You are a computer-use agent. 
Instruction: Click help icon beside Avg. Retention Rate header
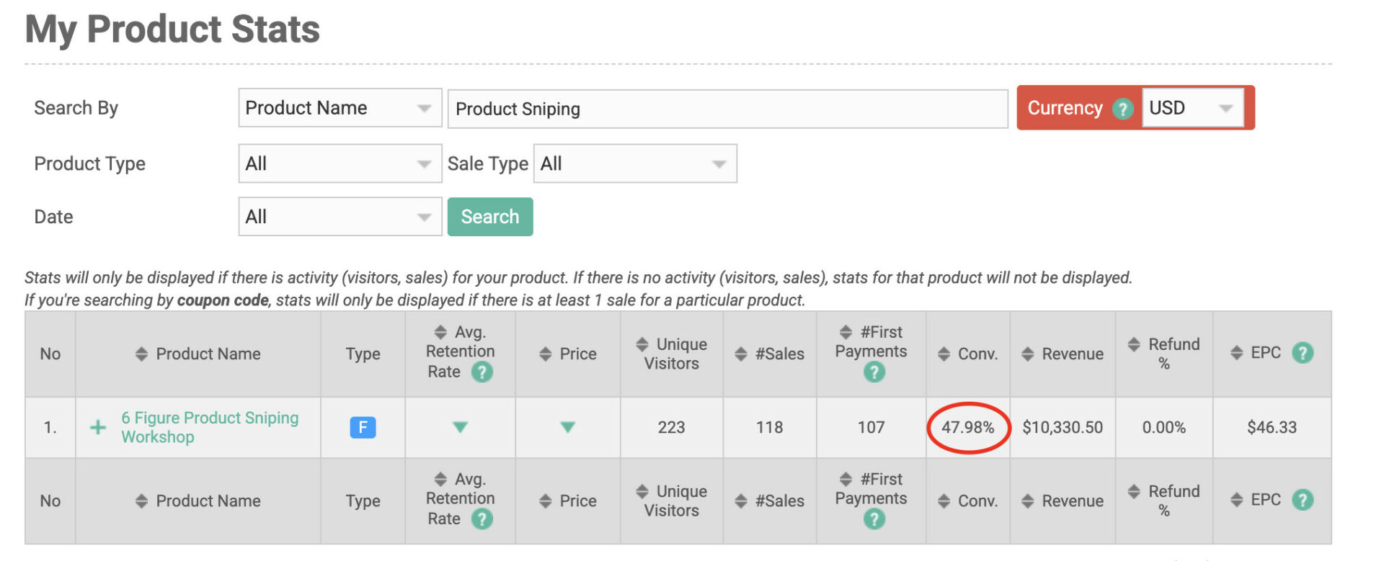click(x=482, y=372)
